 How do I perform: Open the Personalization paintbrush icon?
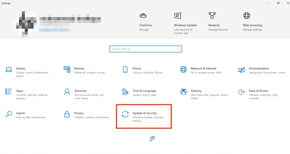click(x=242, y=70)
